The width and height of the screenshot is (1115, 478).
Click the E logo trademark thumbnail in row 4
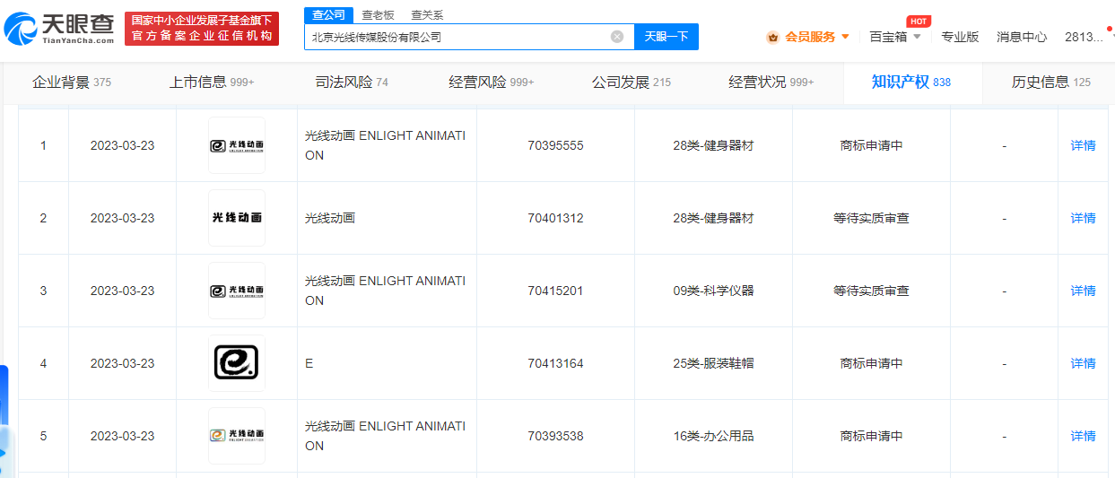pos(237,363)
